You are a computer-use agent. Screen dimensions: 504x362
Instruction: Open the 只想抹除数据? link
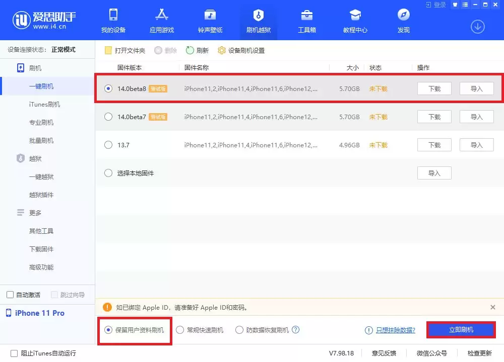396,330
